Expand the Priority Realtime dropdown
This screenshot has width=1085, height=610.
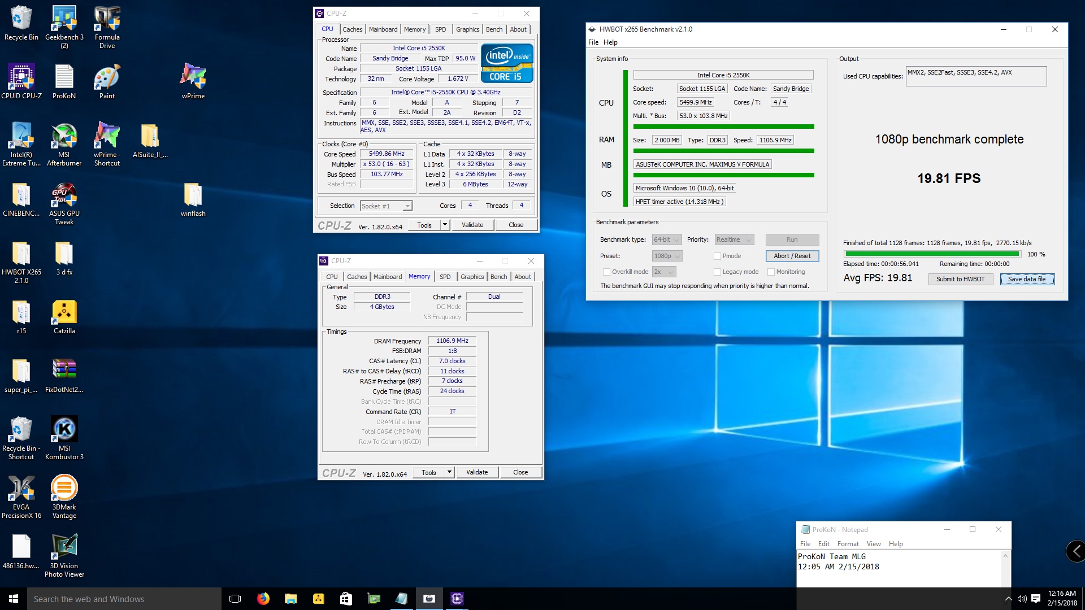coord(734,239)
